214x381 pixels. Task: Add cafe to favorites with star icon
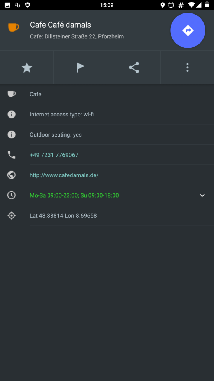27,67
